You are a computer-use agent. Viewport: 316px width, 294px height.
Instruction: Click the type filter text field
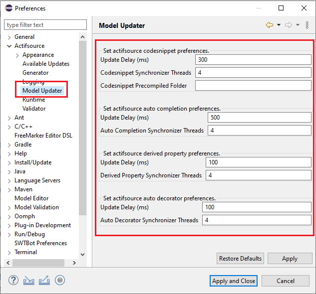[x=45, y=25]
